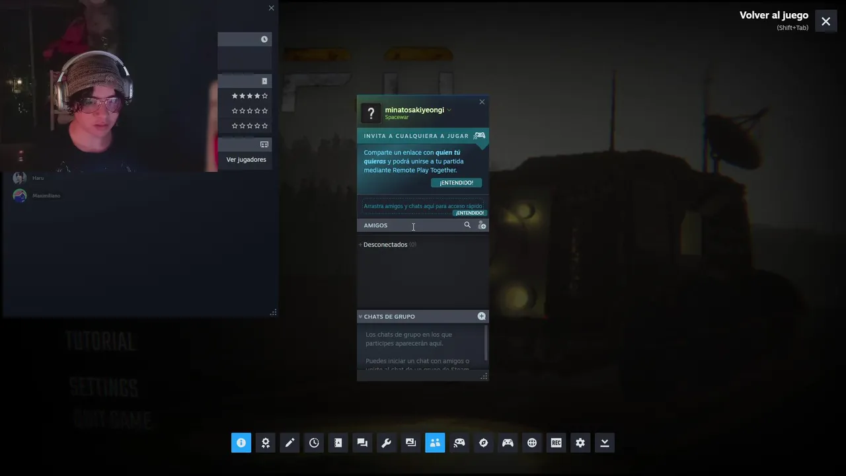Collapse the CHATS DE GRUPO section
The height and width of the screenshot is (476, 846).
tap(360, 317)
